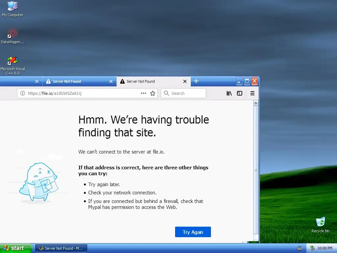Open the Windows start menu

(x=16, y=248)
